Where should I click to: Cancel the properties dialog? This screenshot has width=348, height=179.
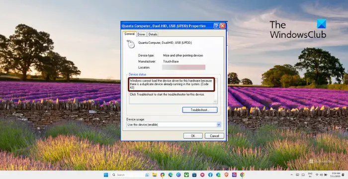(214, 136)
